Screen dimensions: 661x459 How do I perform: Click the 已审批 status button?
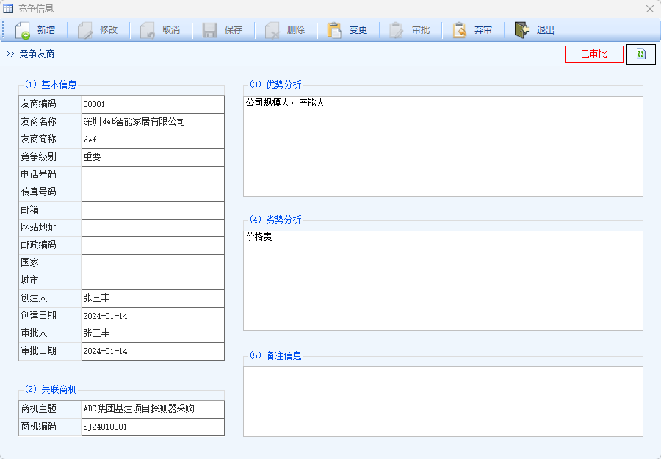(594, 54)
